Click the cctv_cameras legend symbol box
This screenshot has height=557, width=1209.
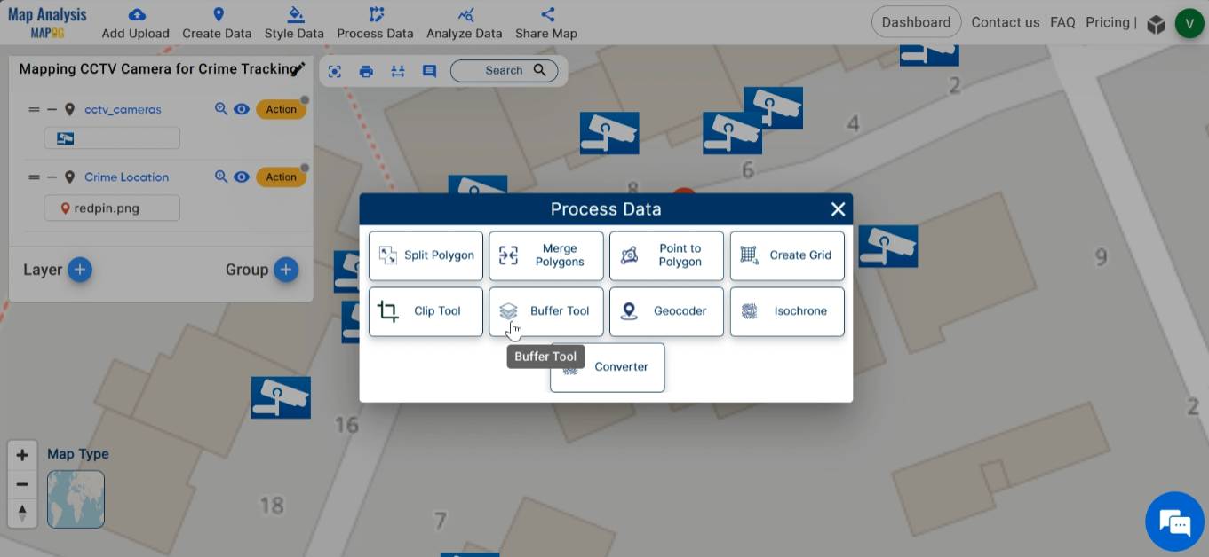click(112, 138)
